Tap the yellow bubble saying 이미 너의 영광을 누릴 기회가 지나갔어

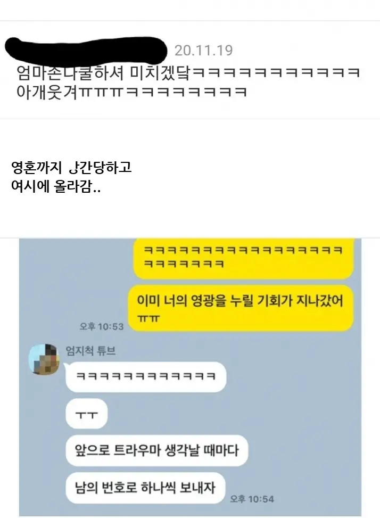[x=241, y=308]
